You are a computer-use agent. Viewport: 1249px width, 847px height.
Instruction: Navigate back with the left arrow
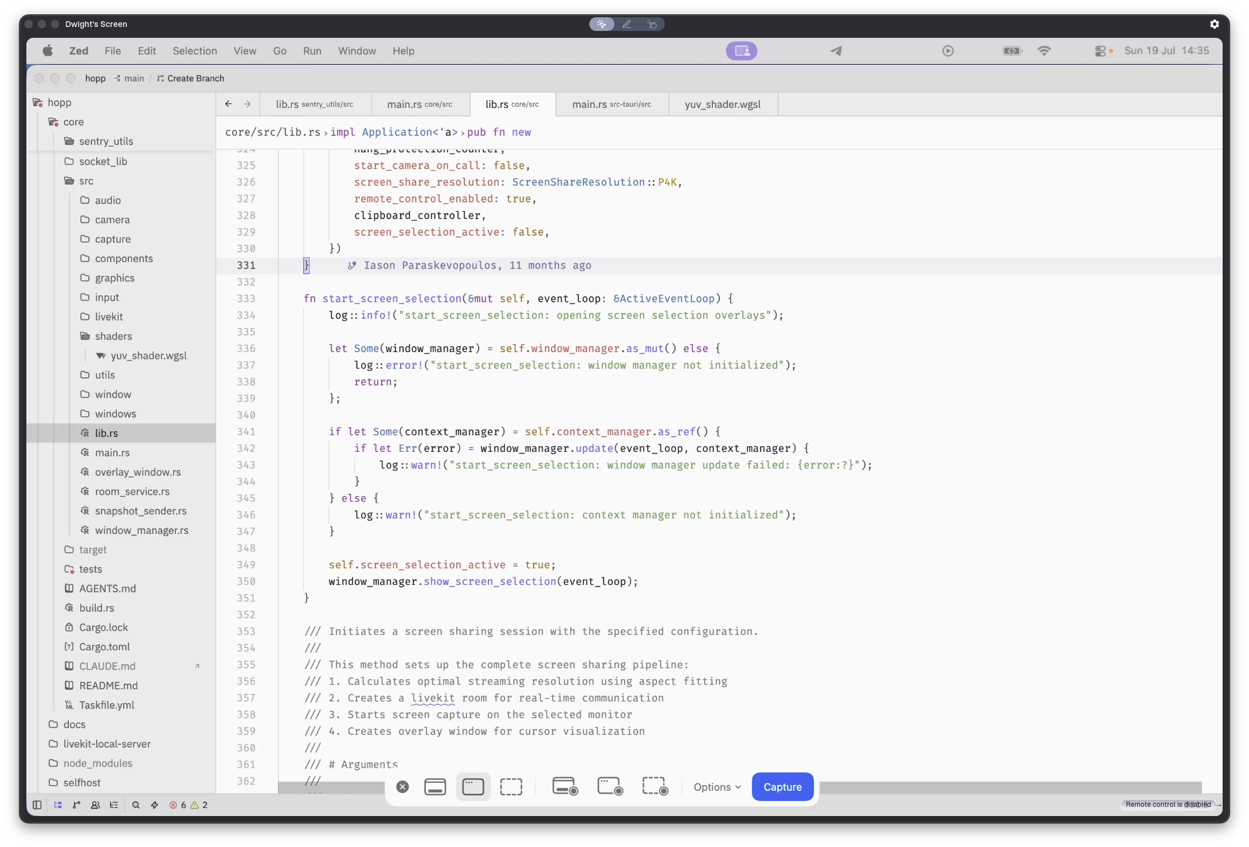229,104
